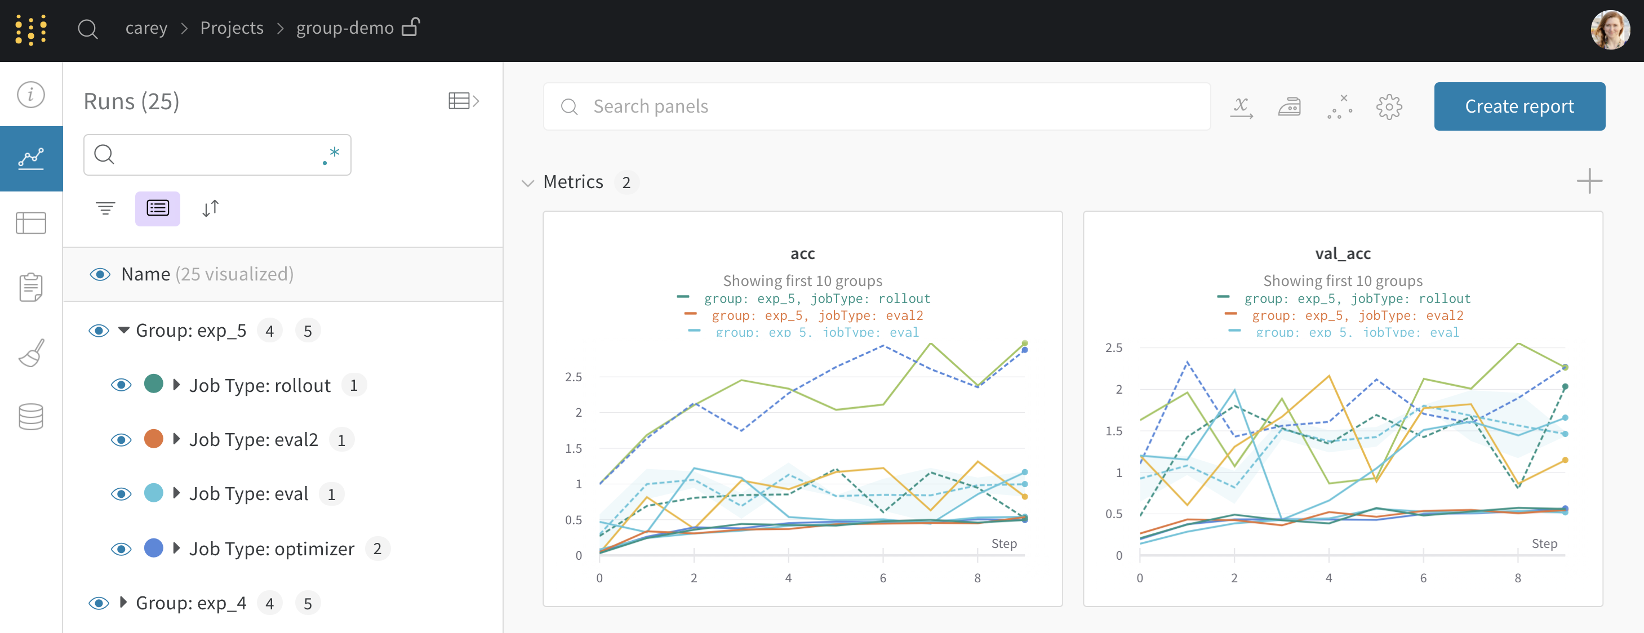Screen dimensions: 1644x633
Task: Hide the Job Type rollout runs
Action: (x=121, y=385)
